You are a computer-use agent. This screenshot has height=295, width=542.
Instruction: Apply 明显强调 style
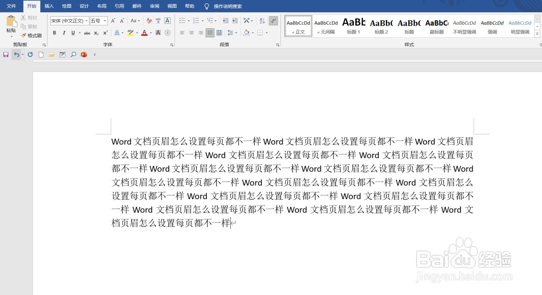tap(520, 26)
